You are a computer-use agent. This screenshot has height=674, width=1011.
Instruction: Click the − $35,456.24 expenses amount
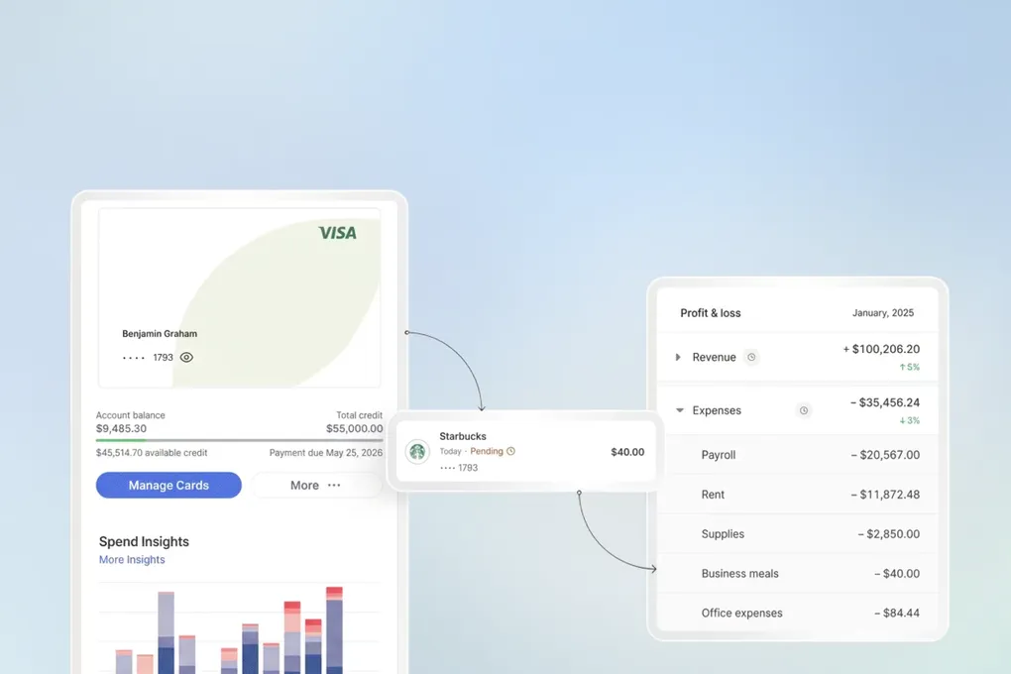(884, 402)
